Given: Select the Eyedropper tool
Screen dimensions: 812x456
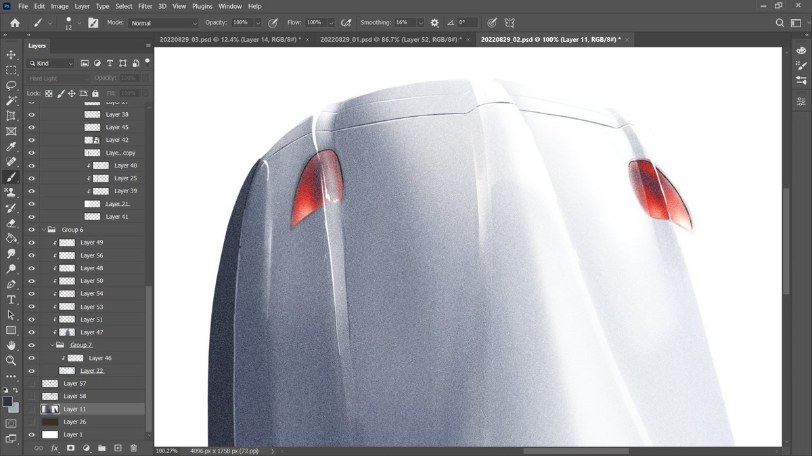Looking at the screenshot, I should coord(11,147).
